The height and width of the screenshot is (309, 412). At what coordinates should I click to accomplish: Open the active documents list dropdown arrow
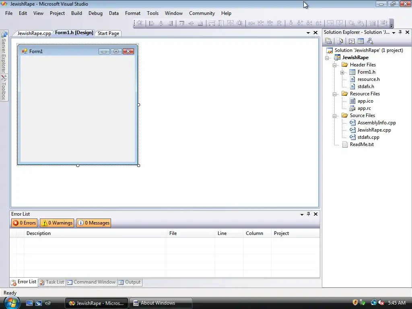tap(308, 33)
